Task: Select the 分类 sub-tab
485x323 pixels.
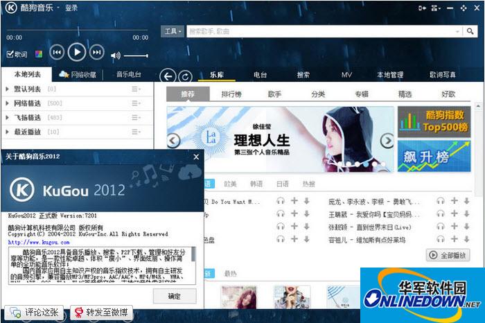Action: (318, 94)
